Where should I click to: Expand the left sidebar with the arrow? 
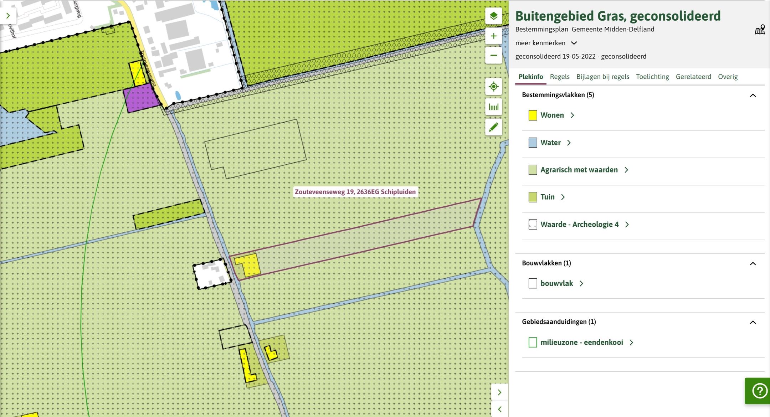[8, 16]
